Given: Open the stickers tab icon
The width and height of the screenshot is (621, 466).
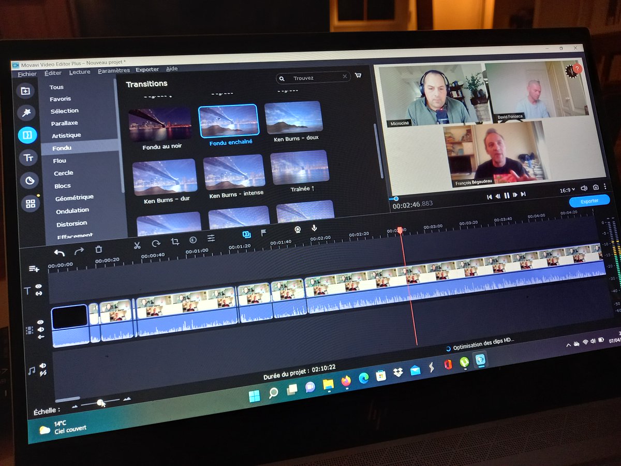Looking at the screenshot, I should coord(29,181).
